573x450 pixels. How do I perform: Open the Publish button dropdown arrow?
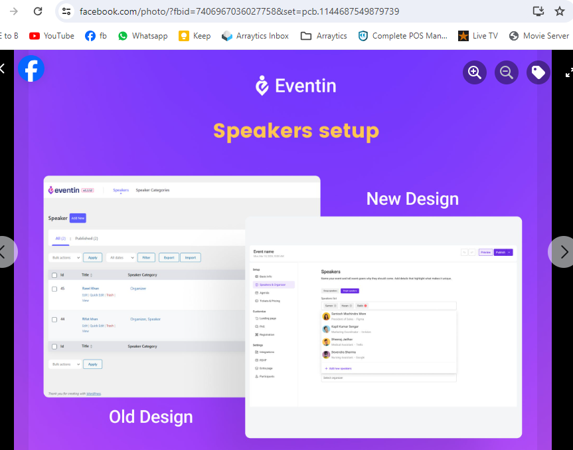509,253
